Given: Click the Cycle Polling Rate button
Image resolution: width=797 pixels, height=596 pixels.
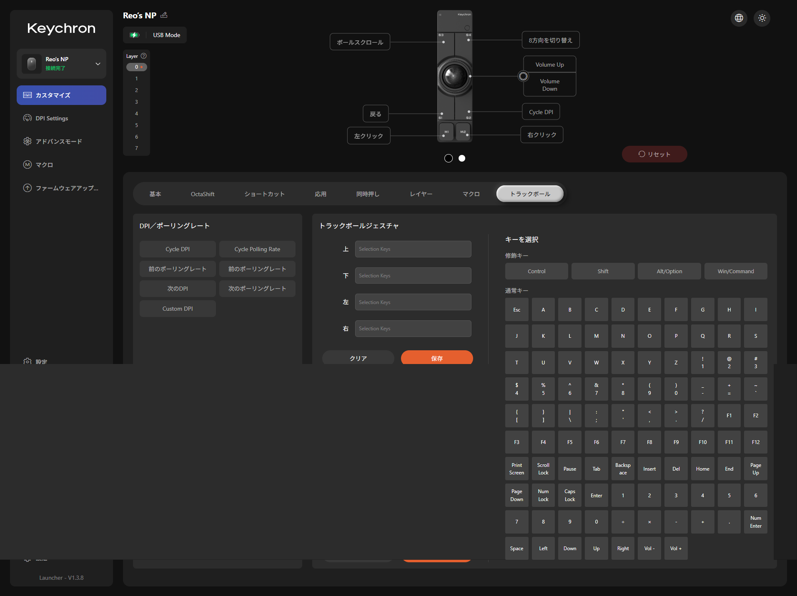Looking at the screenshot, I should 257,249.
